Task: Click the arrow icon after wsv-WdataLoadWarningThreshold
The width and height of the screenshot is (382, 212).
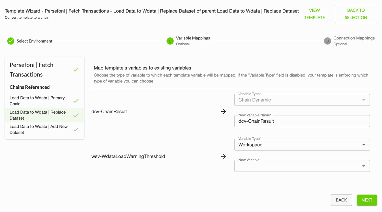Action: [224, 156]
